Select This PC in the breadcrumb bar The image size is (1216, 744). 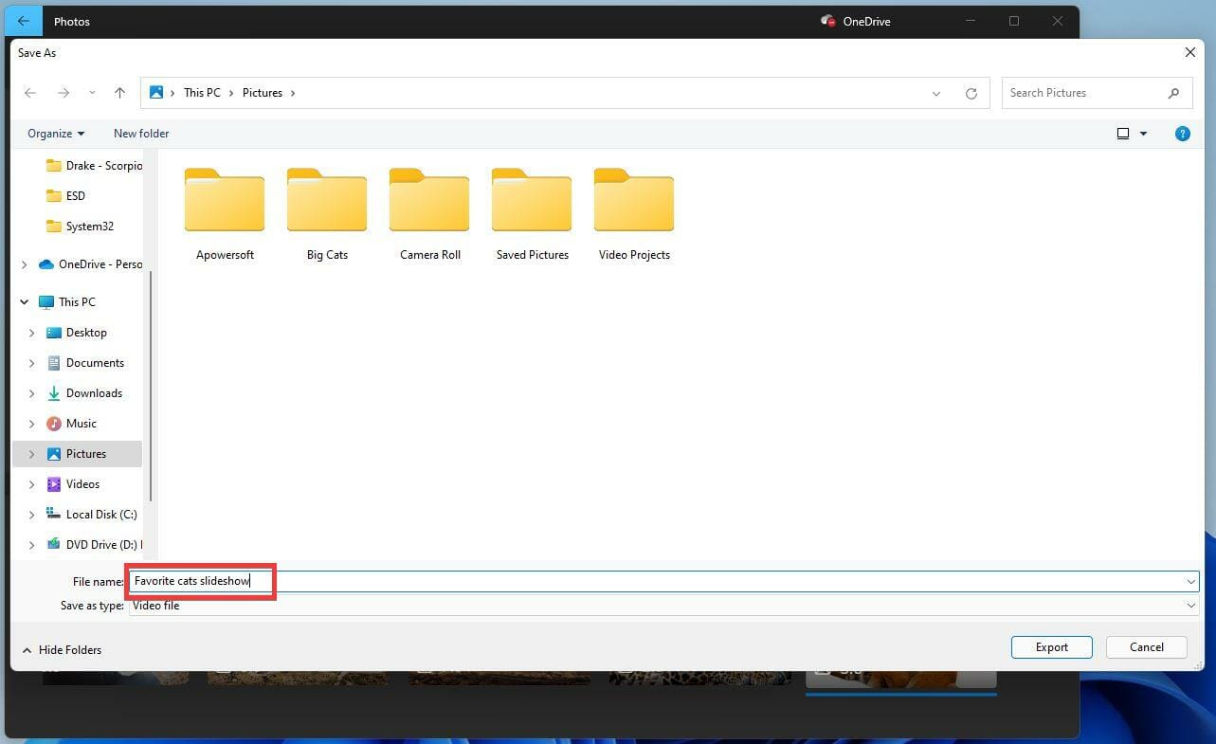tap(202, 92)
